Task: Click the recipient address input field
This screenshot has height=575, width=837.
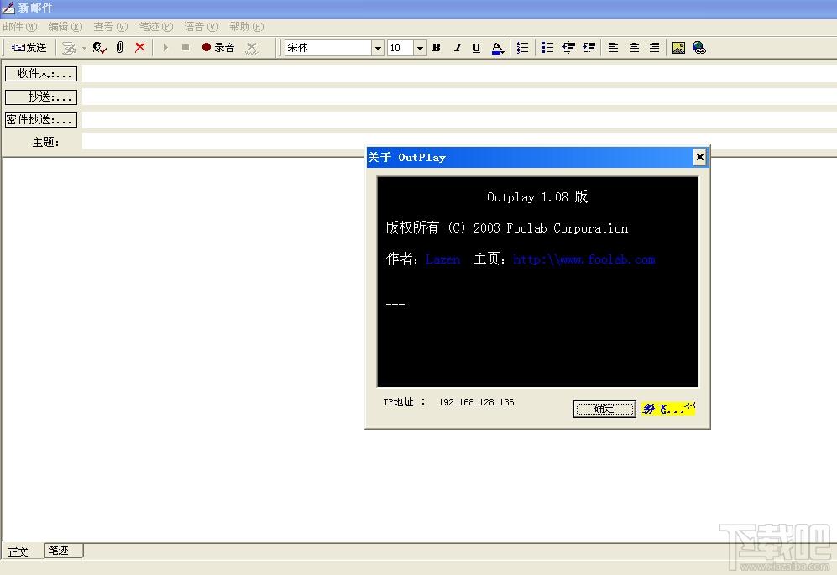Action: [x=459, y=74]
